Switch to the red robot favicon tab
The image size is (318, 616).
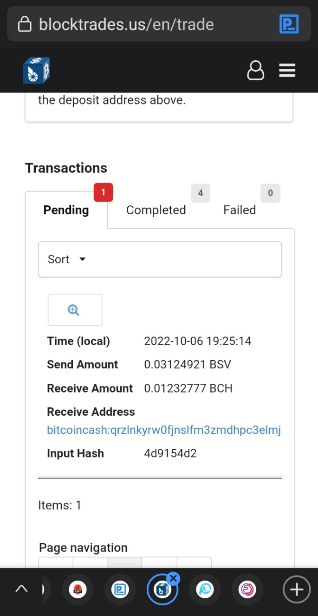[x=78, y=590]
